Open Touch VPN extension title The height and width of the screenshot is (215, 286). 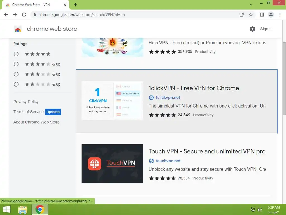207,151
